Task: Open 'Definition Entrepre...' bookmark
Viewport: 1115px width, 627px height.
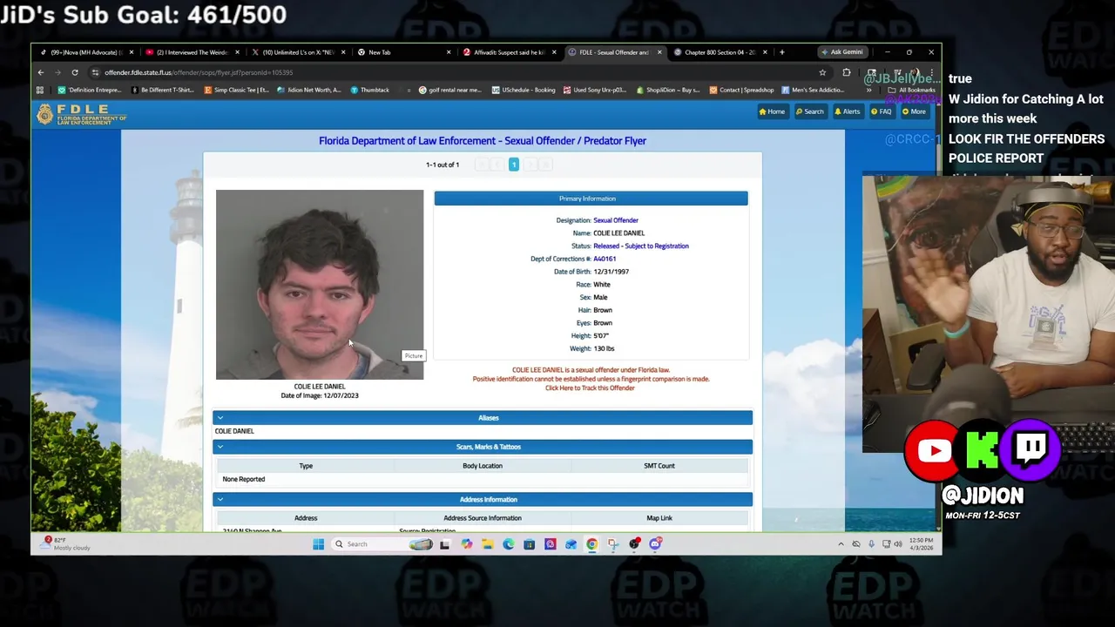Action: click(x=90, y=90)
